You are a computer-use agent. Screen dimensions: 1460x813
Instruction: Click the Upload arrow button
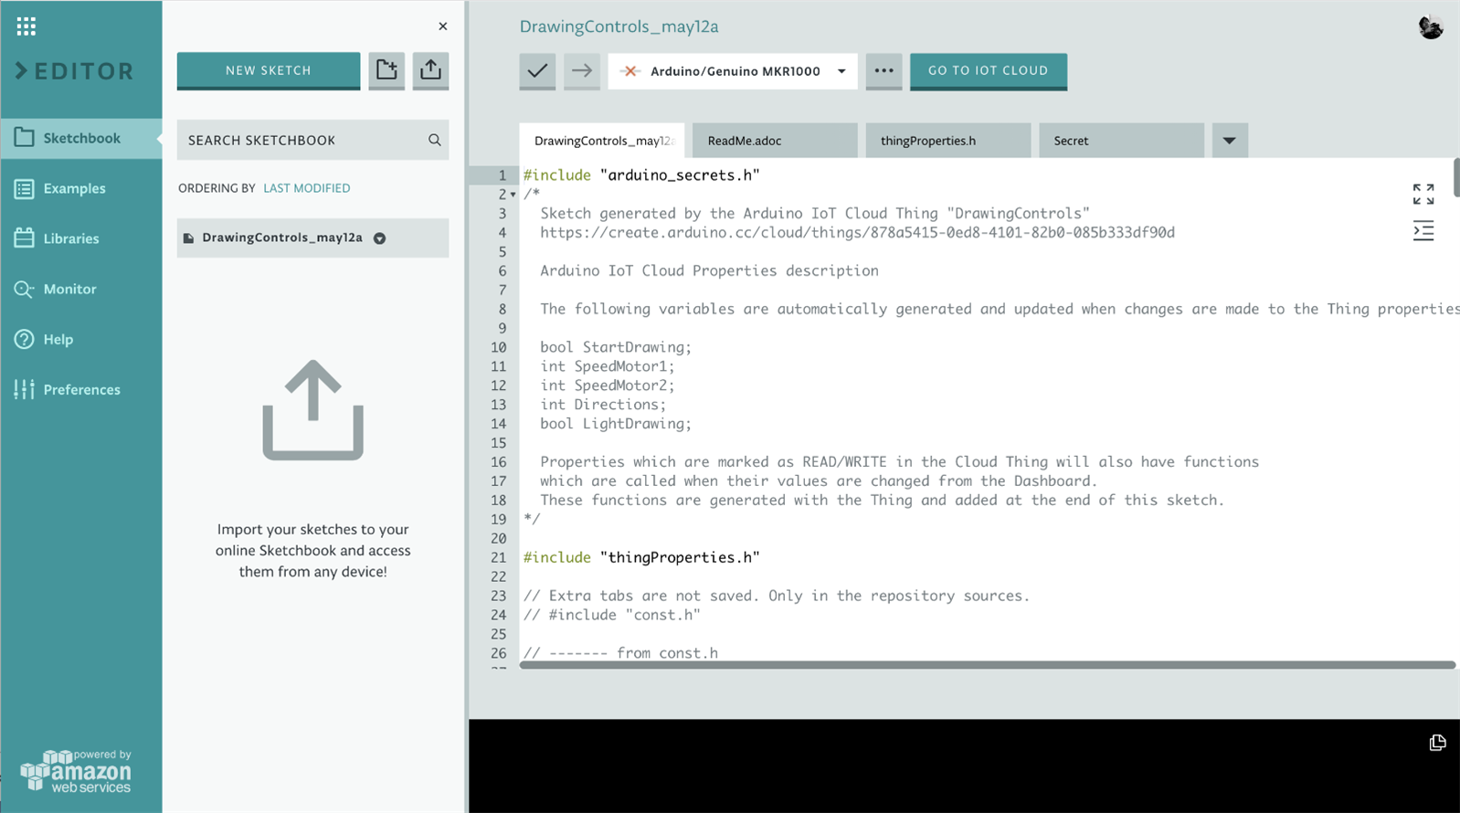coord(582,71)
